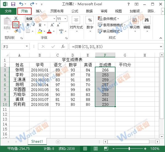Open the 文件 (File) tab

pyautogui.click(x=8, y=11)
